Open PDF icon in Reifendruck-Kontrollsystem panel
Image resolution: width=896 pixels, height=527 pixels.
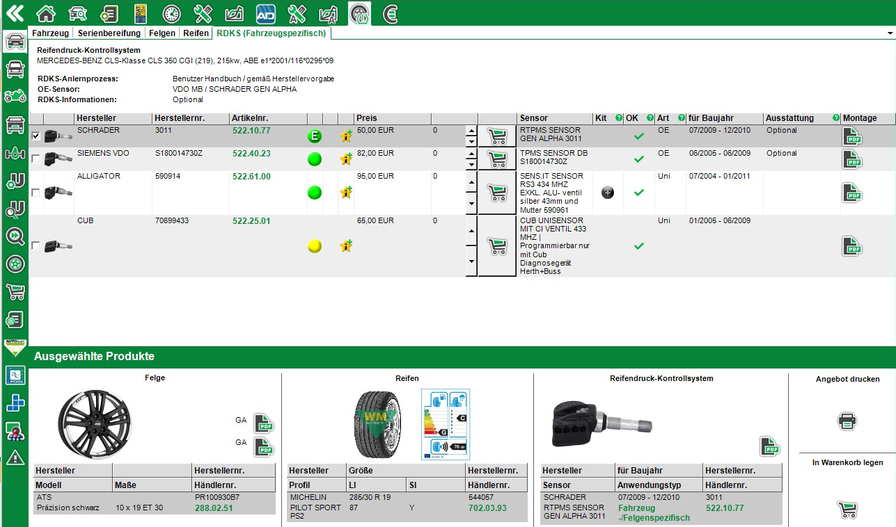click(769, 446)
